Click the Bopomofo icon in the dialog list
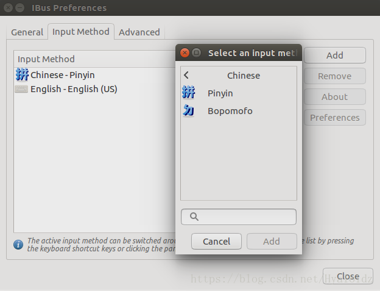380x291 pixels. pyautogui.click(x=189, y=110)
